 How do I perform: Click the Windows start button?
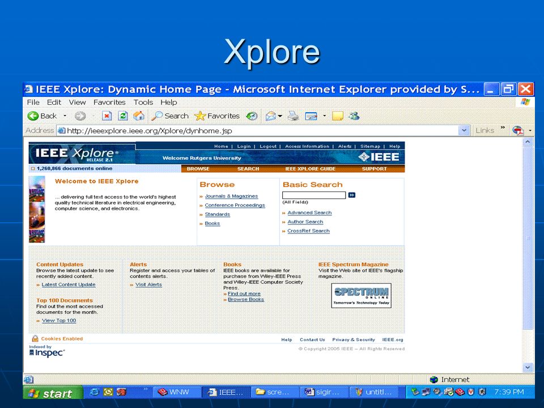coord(53,392)
